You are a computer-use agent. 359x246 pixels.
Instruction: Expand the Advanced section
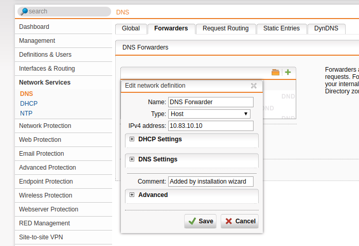pos(132,195)
